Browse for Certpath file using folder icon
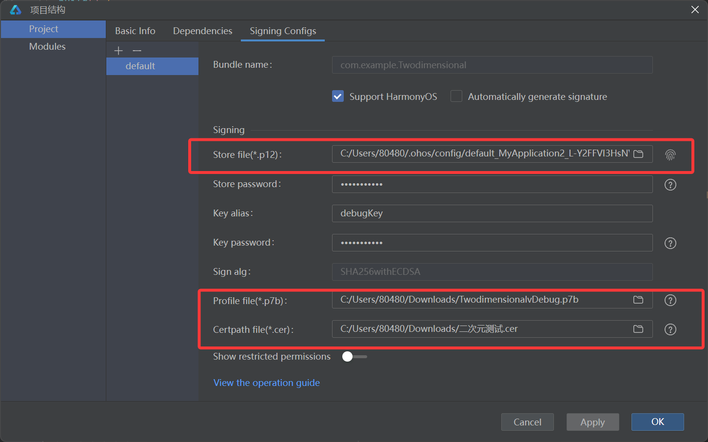Image resolution: width=708 pixels, height=442 pixels. pos(638,329)
